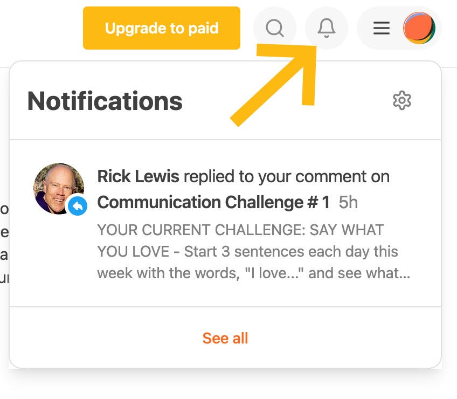
Task: Click the Upgrade to paid button
Action: pos(162,28)
